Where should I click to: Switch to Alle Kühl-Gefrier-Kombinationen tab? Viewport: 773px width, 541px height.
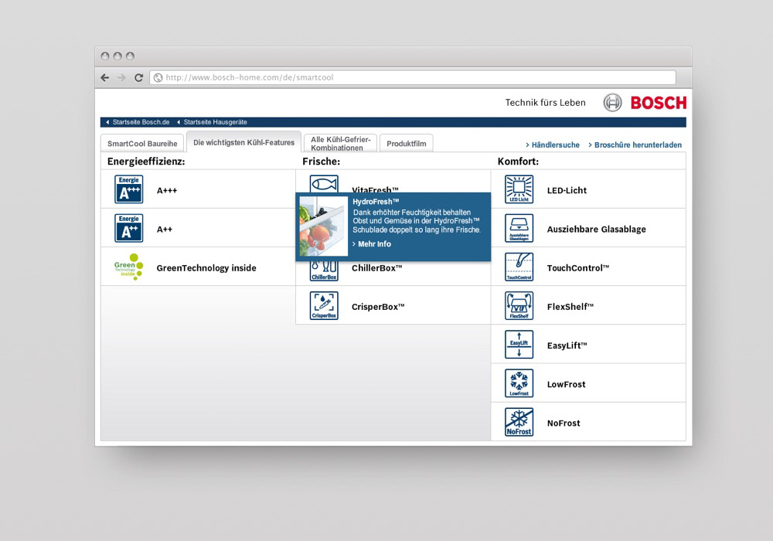coord(341,144)
